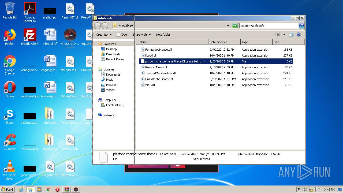Select the 'pls dont change name' file
Viewport: 343px width, 193px height.
coord(216,61)
